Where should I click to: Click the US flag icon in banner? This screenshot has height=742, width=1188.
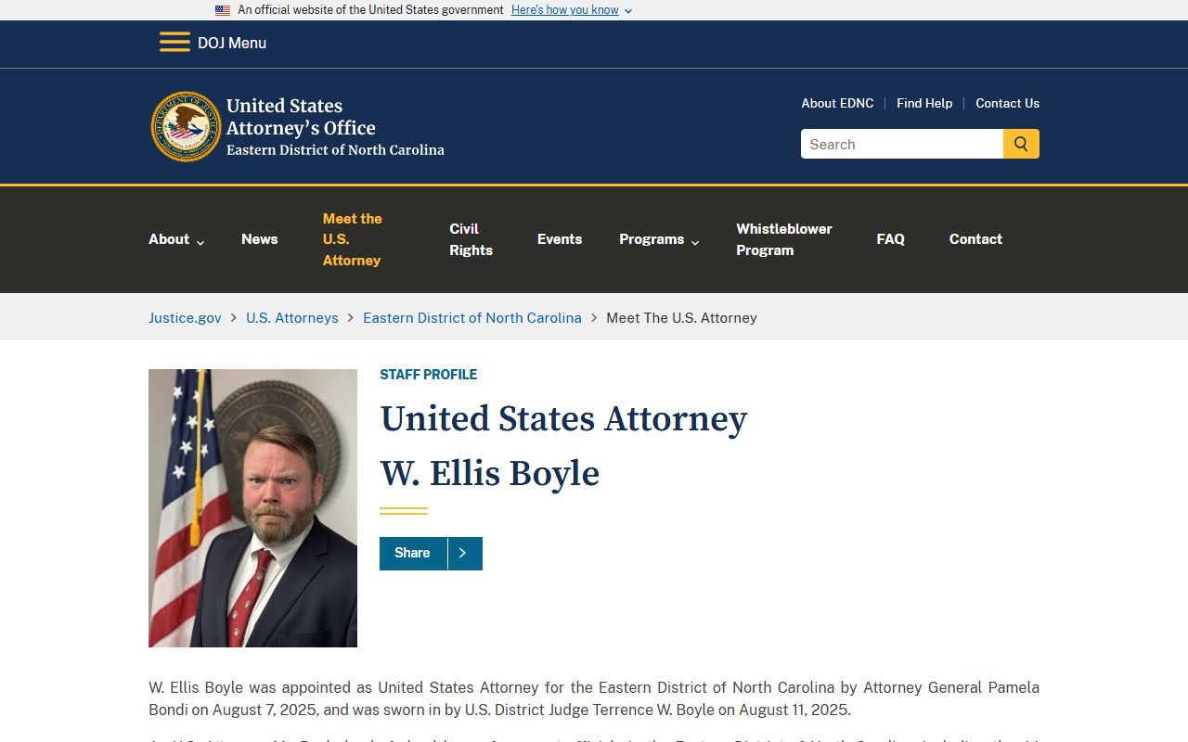point(223,10)
